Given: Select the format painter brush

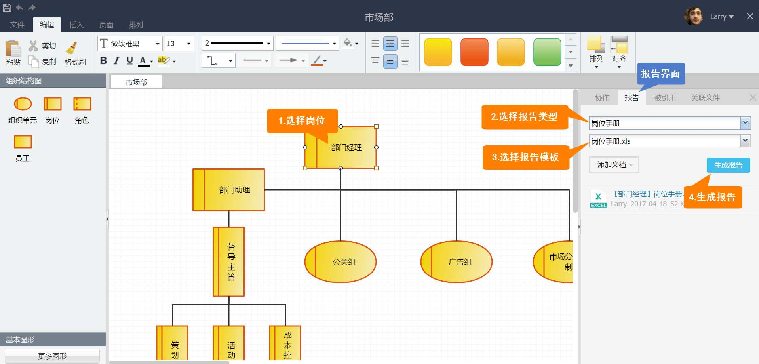Looking at the screenshot, I should (72, 48).
